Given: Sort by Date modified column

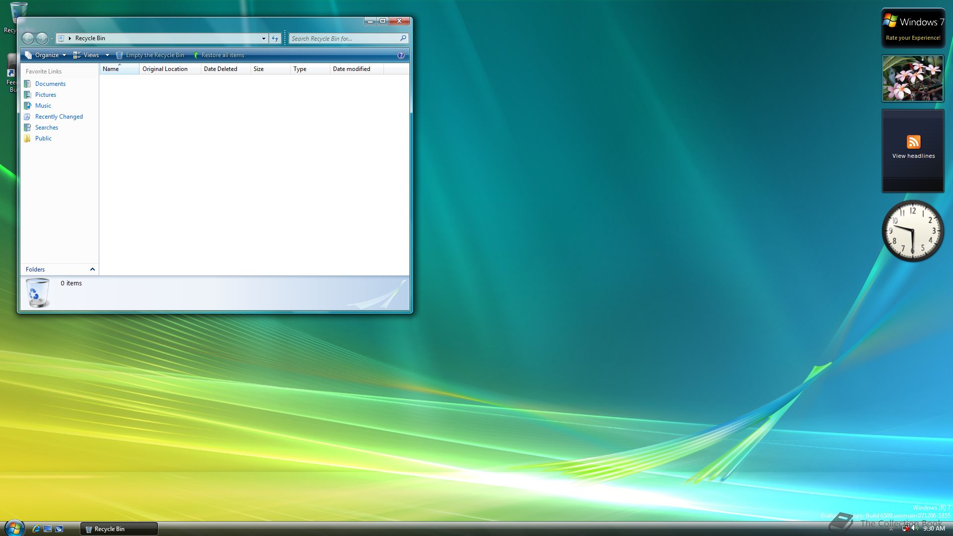Looking at the screenshot, I should pos(357,69).
